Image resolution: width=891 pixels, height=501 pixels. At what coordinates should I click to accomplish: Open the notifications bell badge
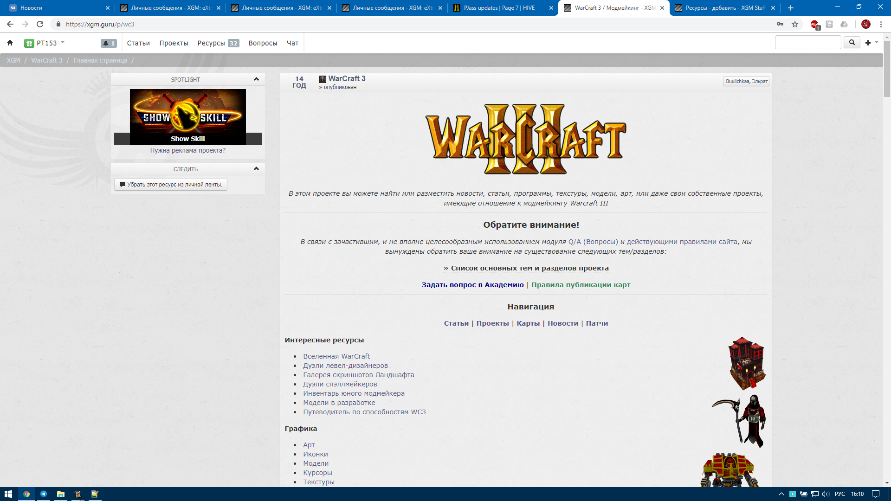(x=109, y=43)
